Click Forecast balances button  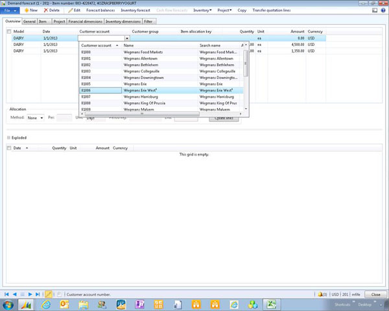[x=100, y=10]
